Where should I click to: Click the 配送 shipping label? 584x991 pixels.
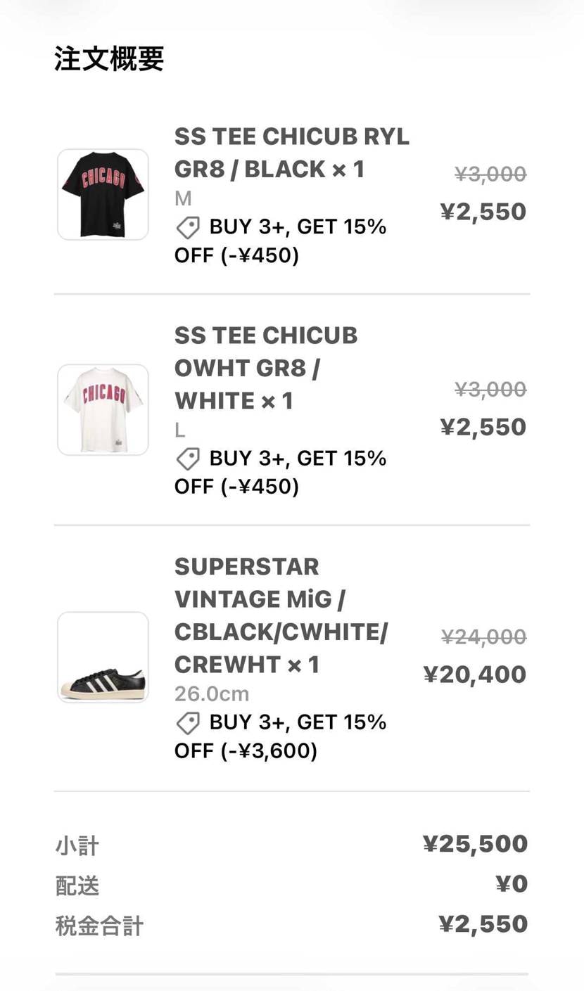pyautogui.click(x=77, y=885)
